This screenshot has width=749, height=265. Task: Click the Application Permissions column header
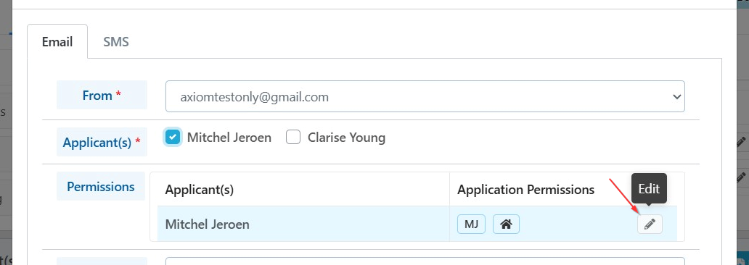526,190
